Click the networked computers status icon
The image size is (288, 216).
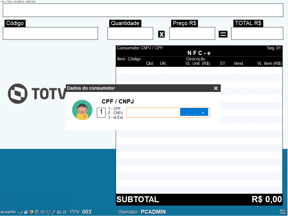26,212
